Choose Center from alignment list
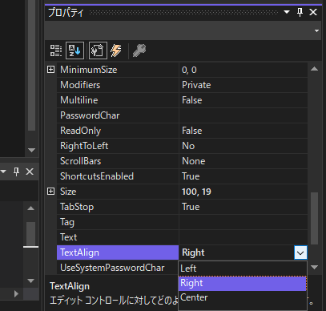Viewport: 326px width, 311px height. tap(243, 297)
